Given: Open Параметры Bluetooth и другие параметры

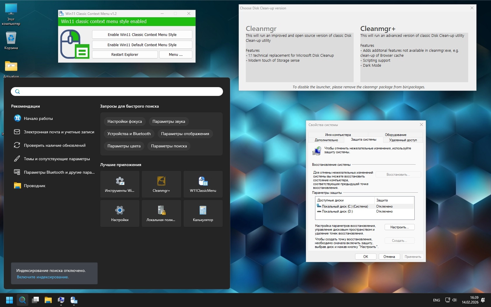Looking at the screenshot, I should coord(54,172).
